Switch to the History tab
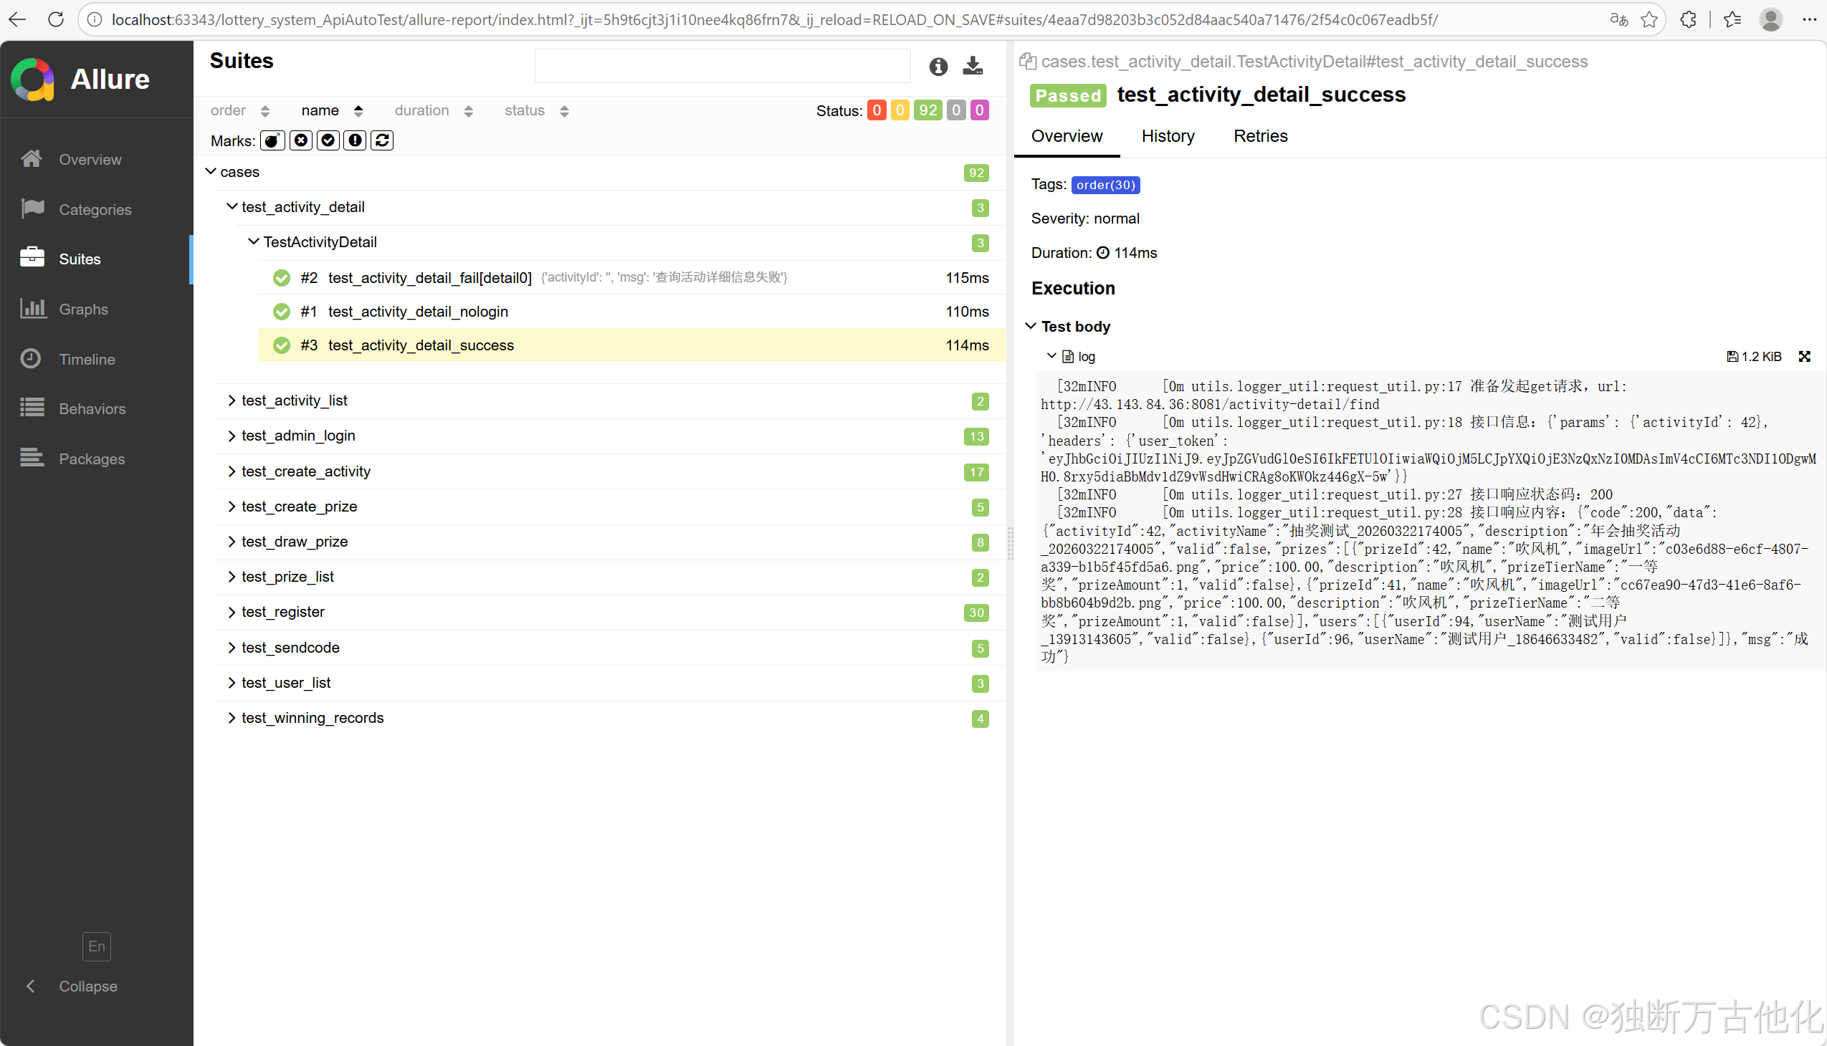The height and width of the screenshot is (1046, 1827). tap(1167, 136)
